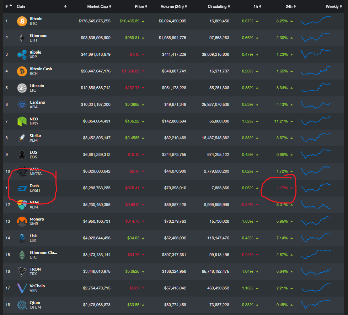
Task: Open the Ethereum coin name link
Action: pos(38,36)
